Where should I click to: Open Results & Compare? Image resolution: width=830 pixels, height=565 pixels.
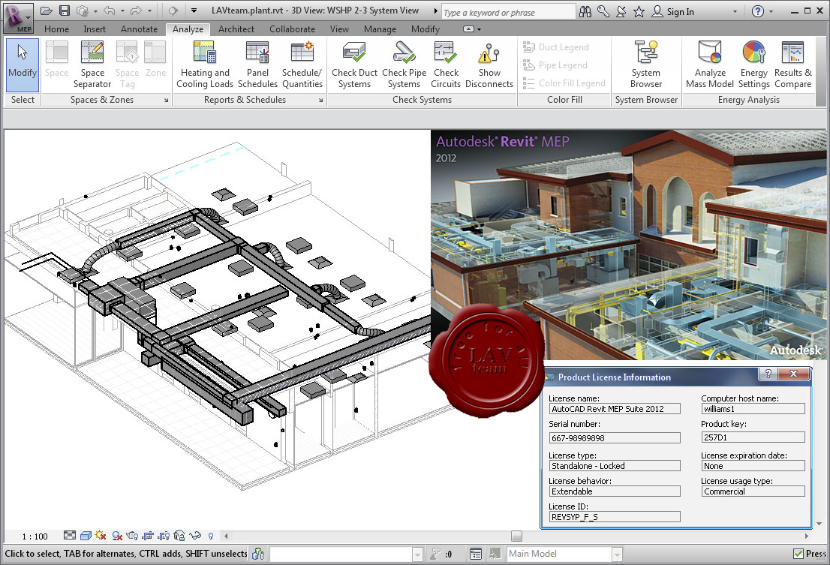(793, 65)
